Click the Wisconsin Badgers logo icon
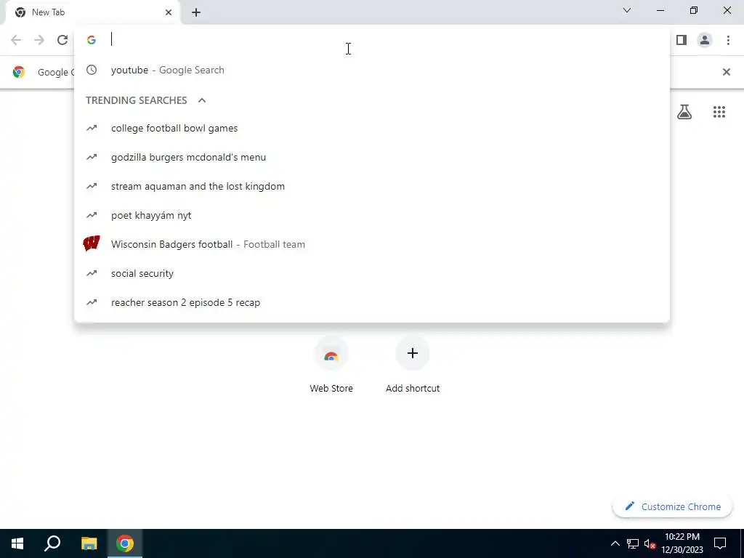The image size is (744, 558). 91,244
